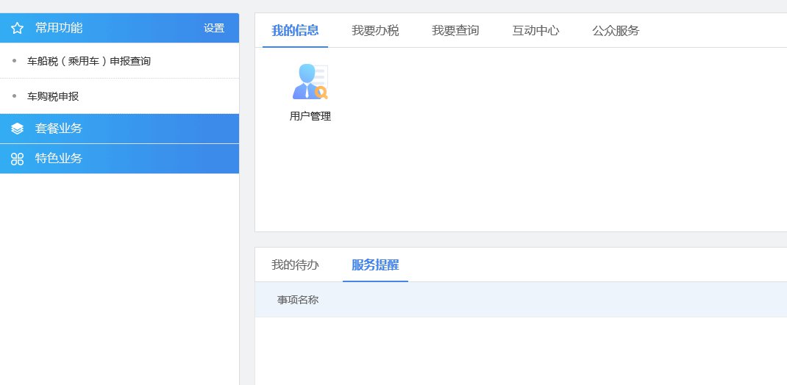The width and height of the screenshot is (787, 385).
Task: Select the 我的信息 tab
Action: [295, 31]
